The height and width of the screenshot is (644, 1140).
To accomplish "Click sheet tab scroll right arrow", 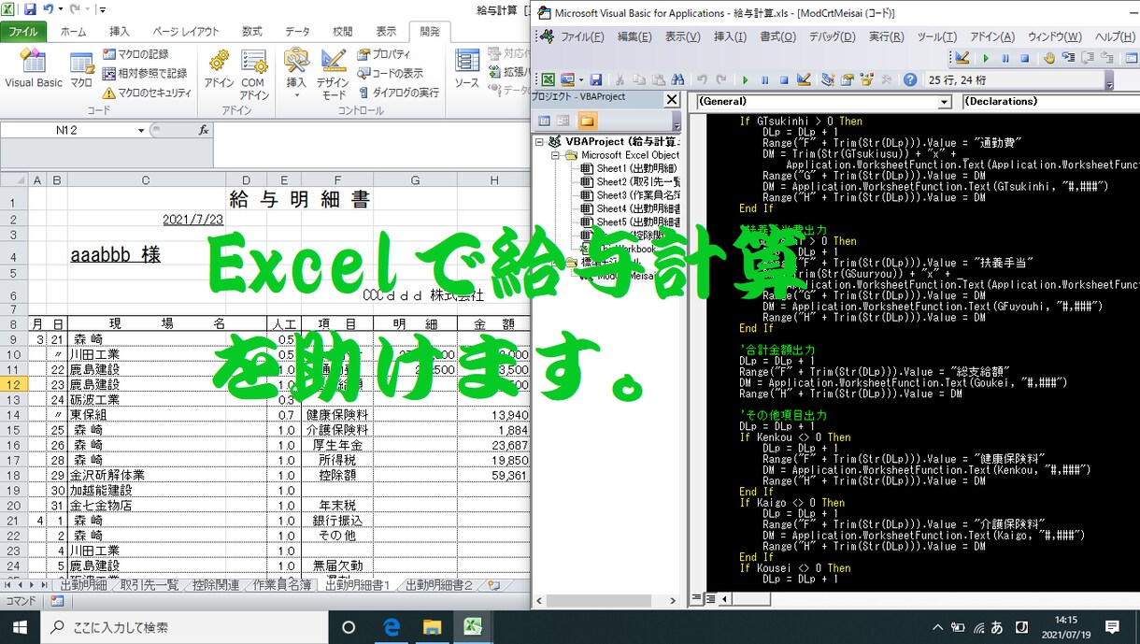I will (x=32, y=585).
